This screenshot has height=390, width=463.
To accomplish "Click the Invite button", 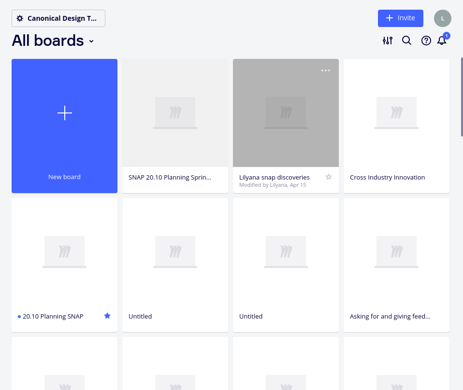I will click(x=400, y=18).
